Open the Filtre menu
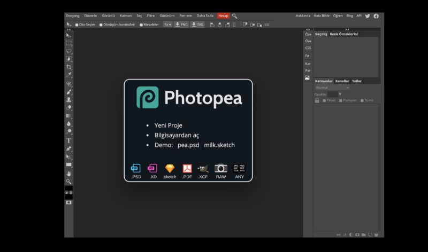The height and width of the screenshot is (252, 428). tap(151, 16)
